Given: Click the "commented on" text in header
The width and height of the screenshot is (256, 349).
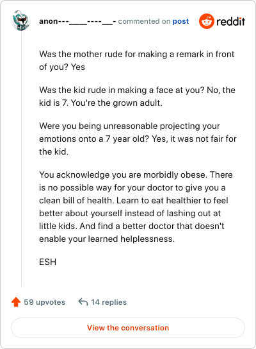Looking at the screenshot, I should (144, 21).
